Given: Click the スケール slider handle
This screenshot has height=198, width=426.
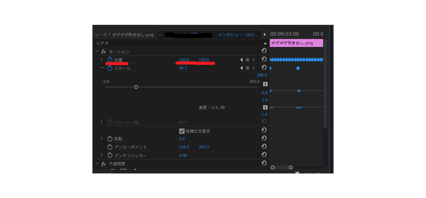Looking at the screenshot, I should click(x=136, y=87).
